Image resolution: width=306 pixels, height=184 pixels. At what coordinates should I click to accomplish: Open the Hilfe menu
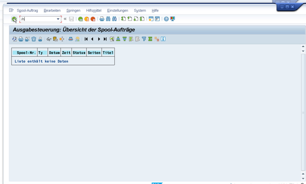point(155,10)
